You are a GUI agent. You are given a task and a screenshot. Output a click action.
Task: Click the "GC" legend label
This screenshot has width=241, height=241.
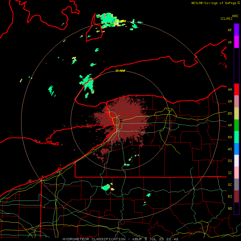[230, 185]
